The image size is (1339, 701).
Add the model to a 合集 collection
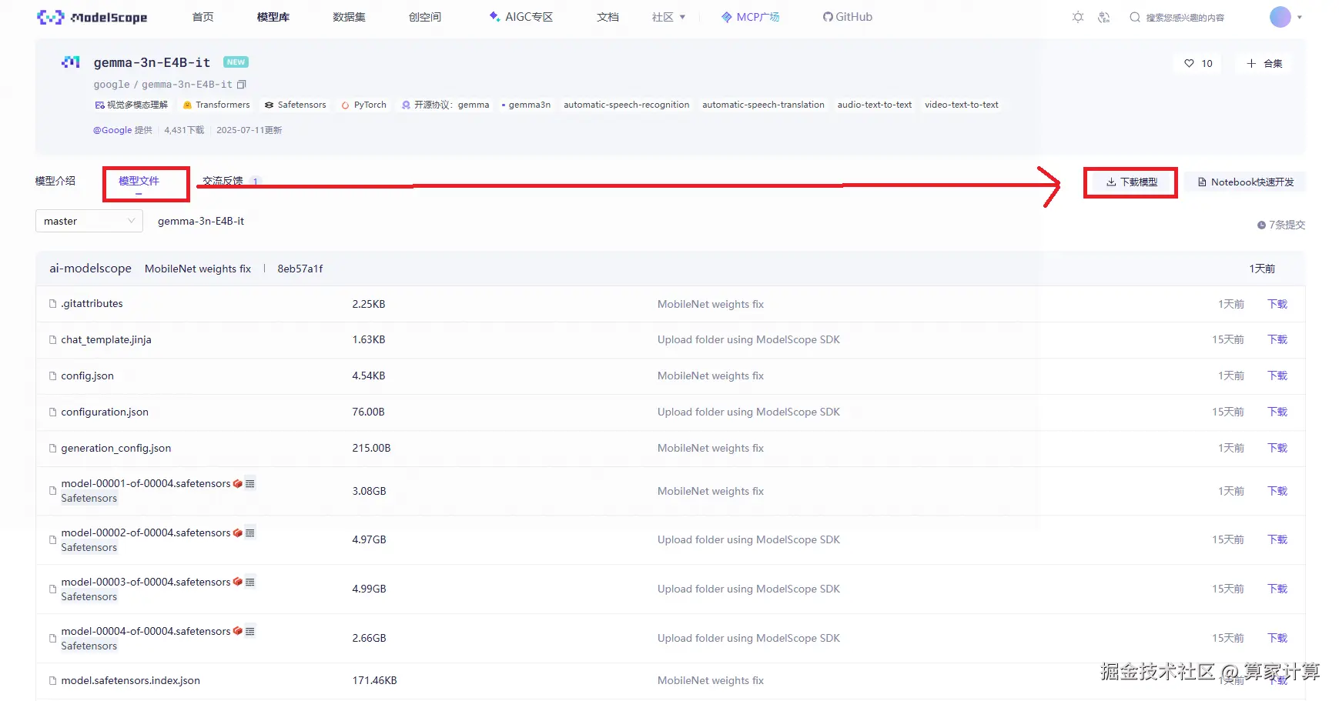1264,63
